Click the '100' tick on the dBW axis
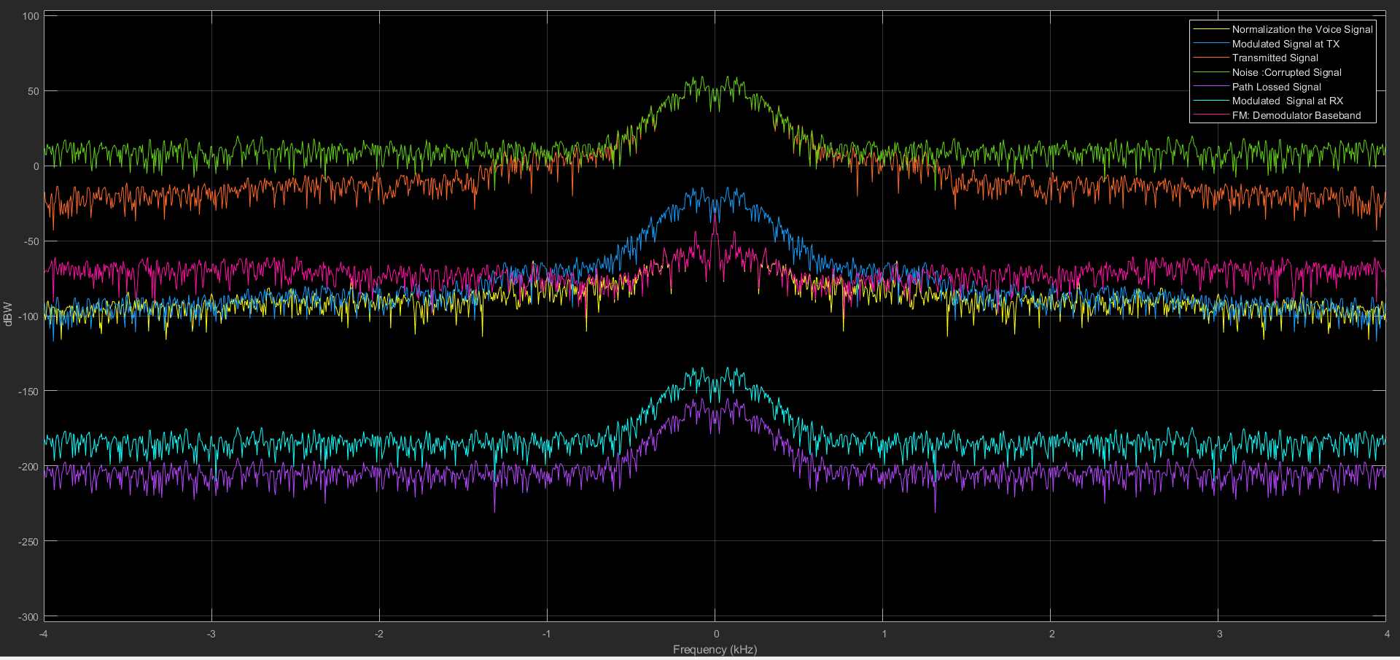This screenshot has width=1400, height=660. [31, 16]
